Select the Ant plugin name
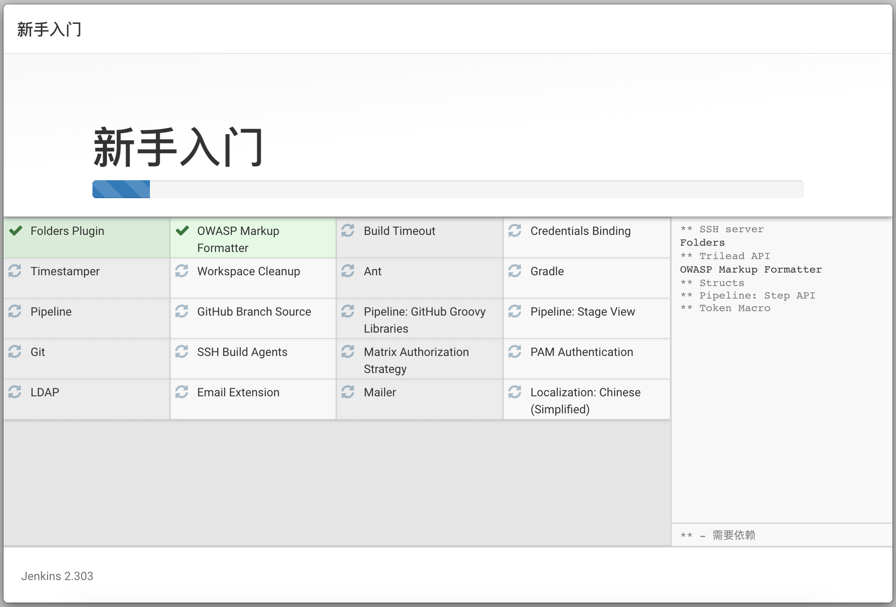The image size is (896, 607). (x=373, y=271)
